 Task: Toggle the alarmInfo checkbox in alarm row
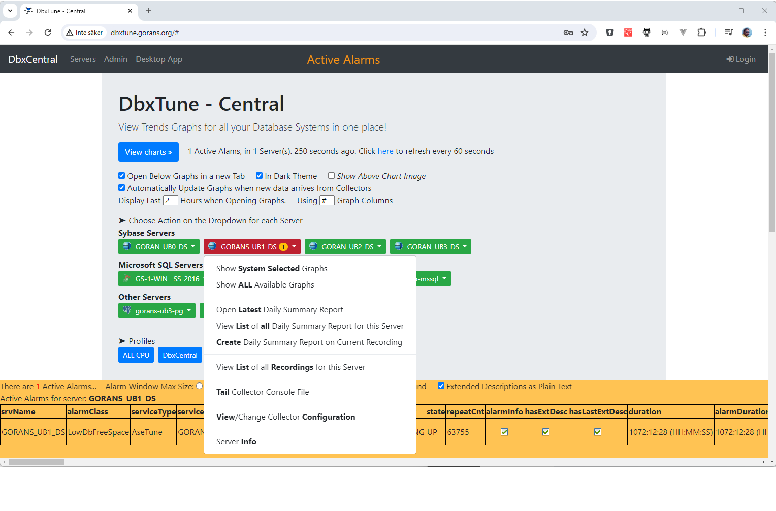504,432
